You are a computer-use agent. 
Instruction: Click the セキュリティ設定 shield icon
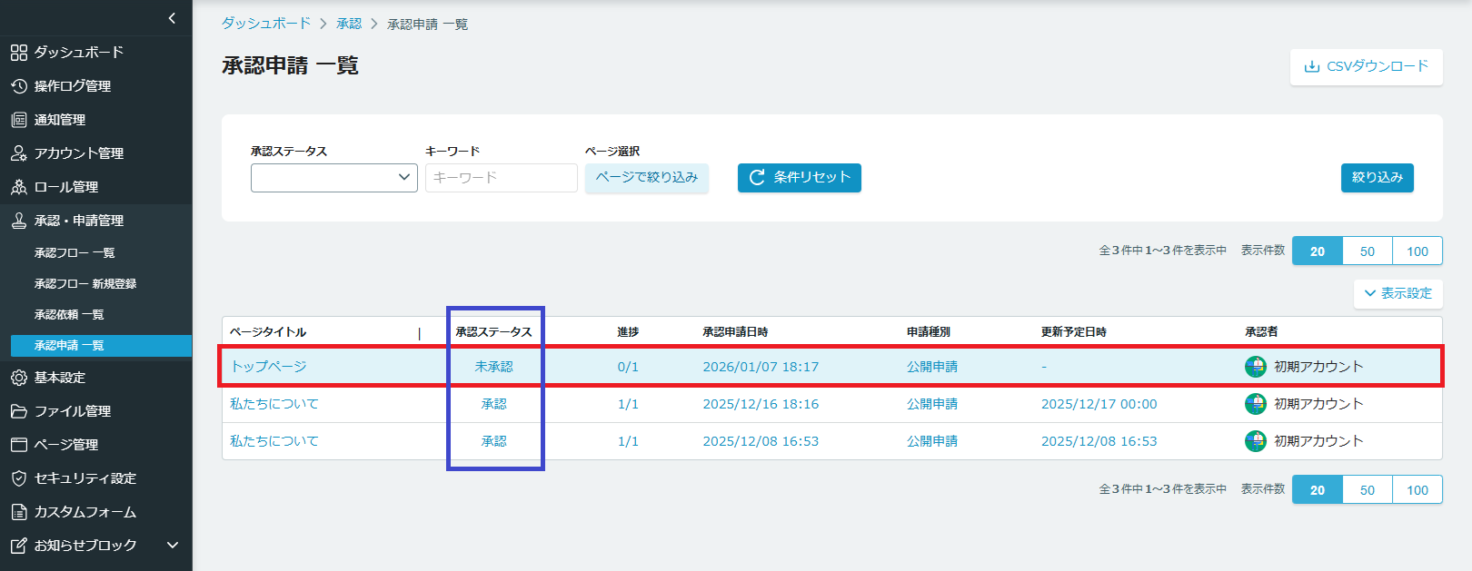click(19, 478)
